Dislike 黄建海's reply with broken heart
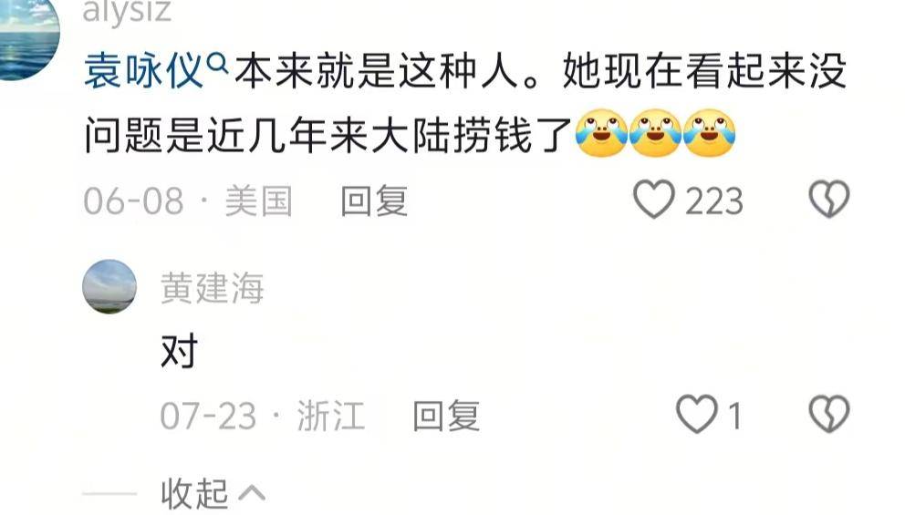The width and height of the screenshot is (905, 515). (828, 414)
